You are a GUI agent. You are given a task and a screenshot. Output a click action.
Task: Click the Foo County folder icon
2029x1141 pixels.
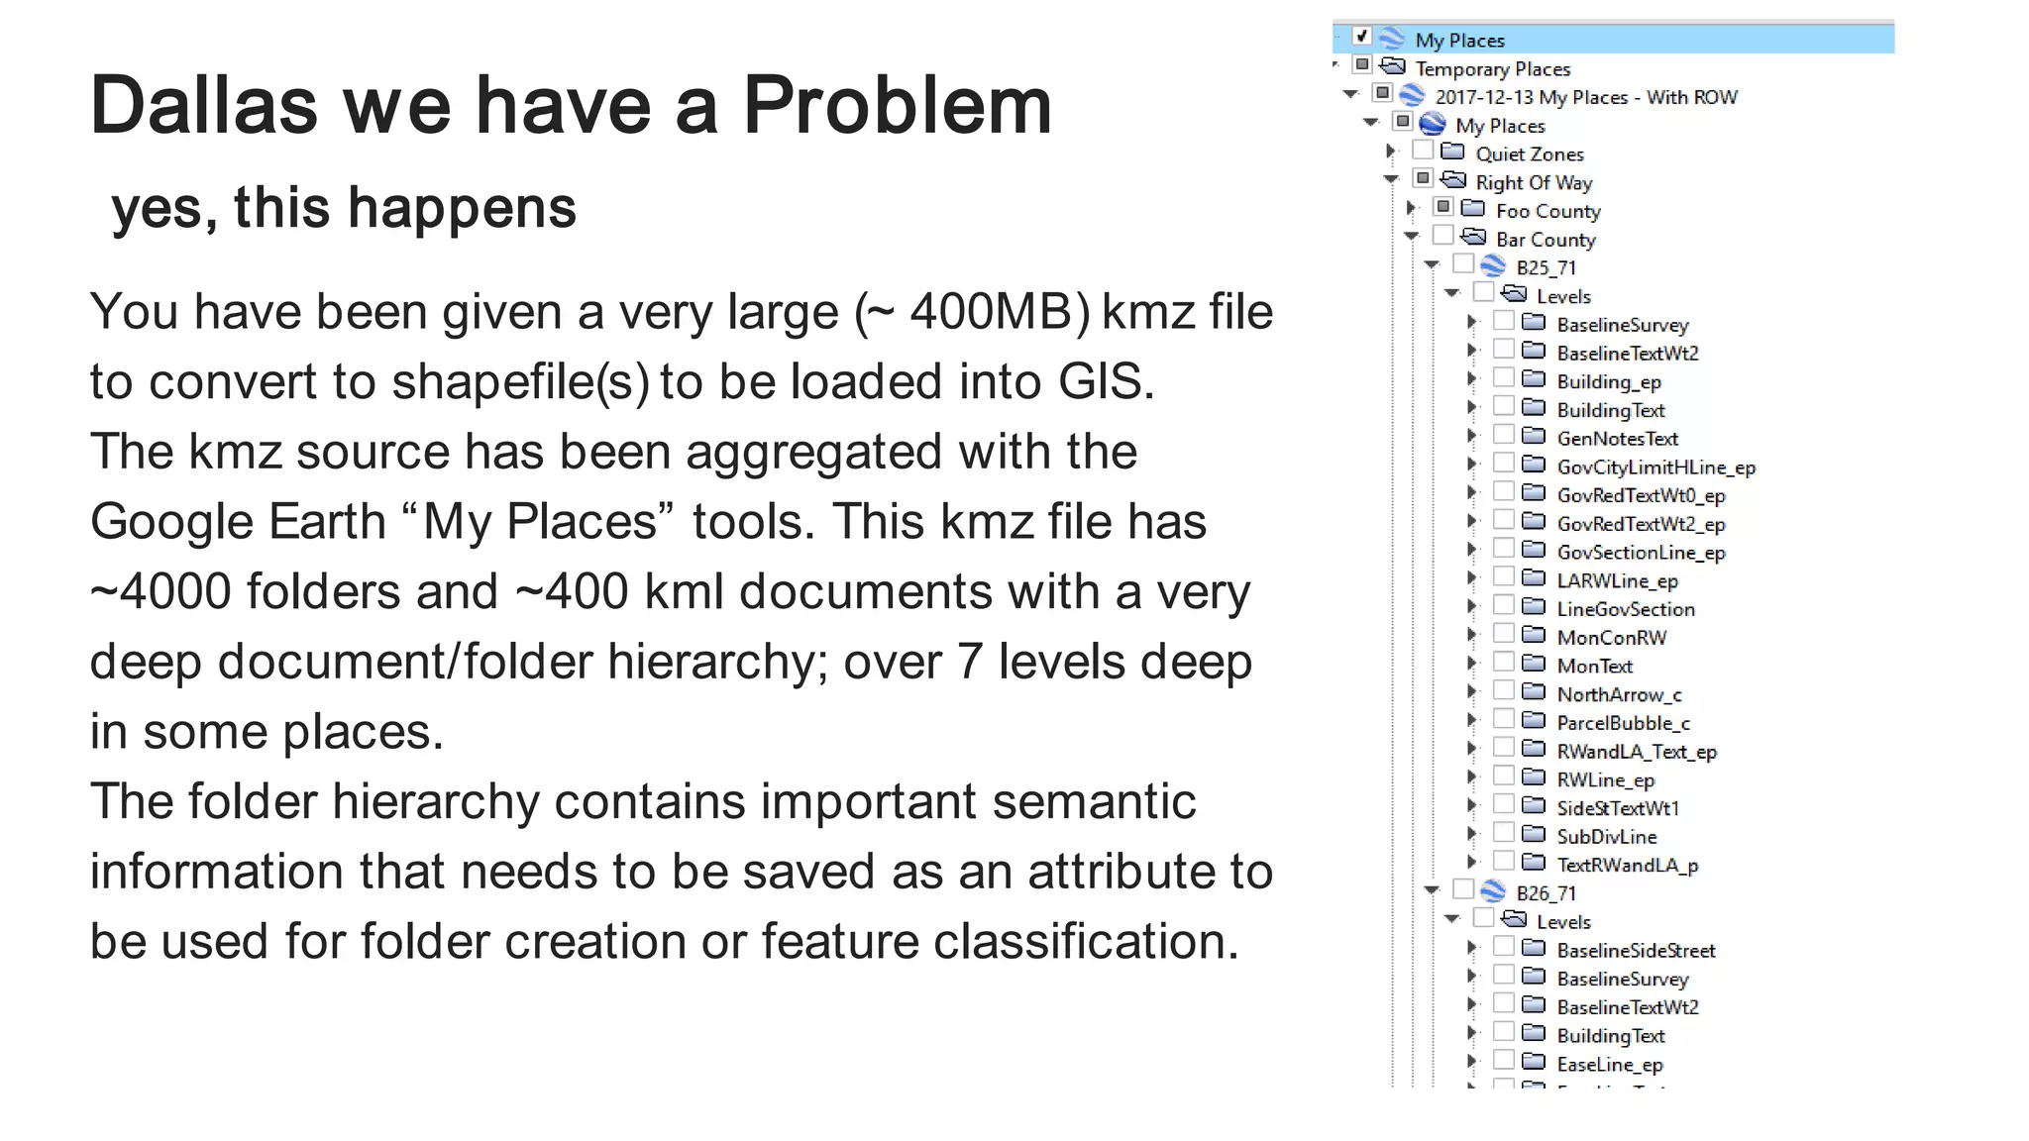(1474, 209)
